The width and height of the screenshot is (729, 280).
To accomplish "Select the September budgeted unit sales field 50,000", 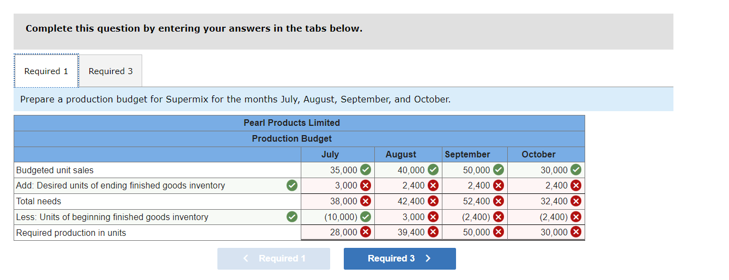I will (475, 170).
